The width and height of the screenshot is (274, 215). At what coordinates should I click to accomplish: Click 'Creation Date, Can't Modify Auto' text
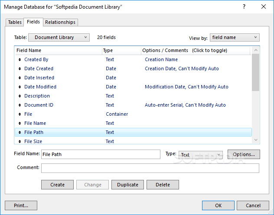pyautogui.click(x=182, y=68)
